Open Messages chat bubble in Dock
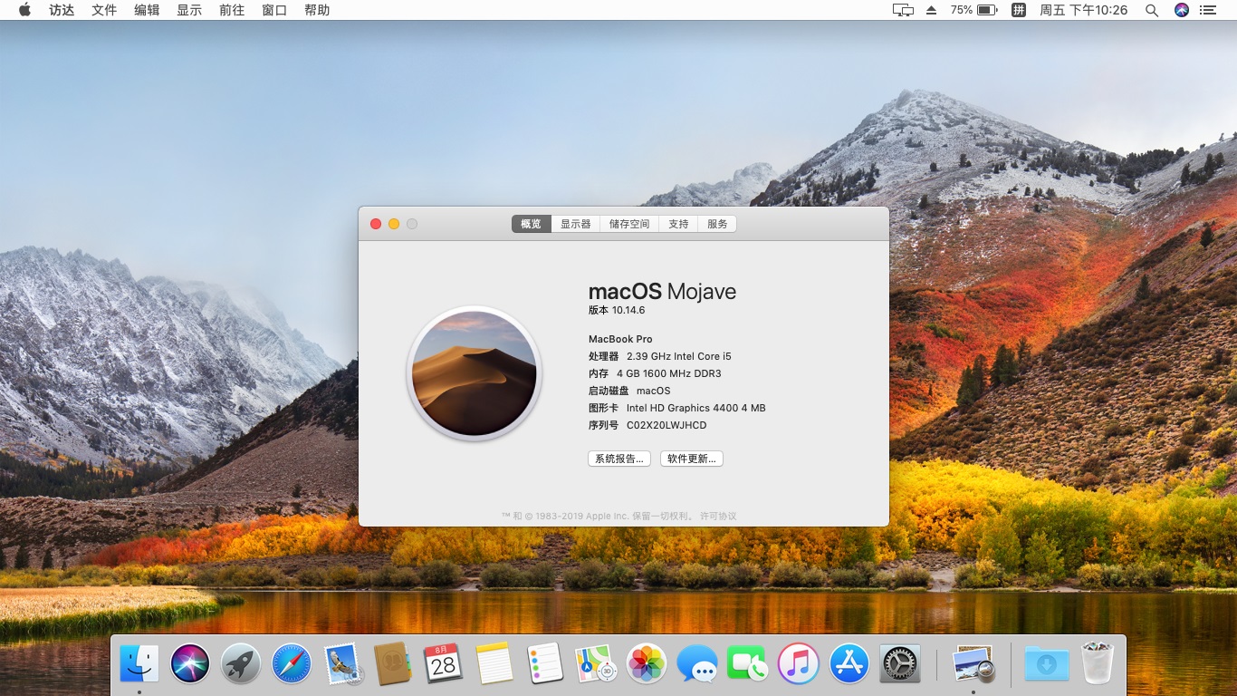The width and height of the screenshot is (1237, 696). (x=697, y=664)
